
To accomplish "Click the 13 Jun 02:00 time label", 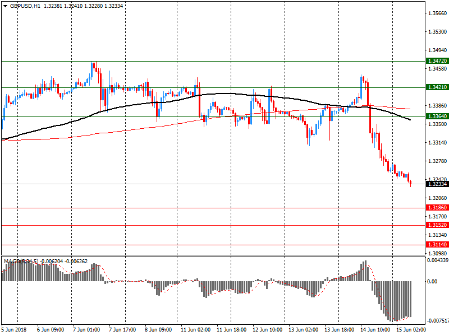I will pos(303,330).
